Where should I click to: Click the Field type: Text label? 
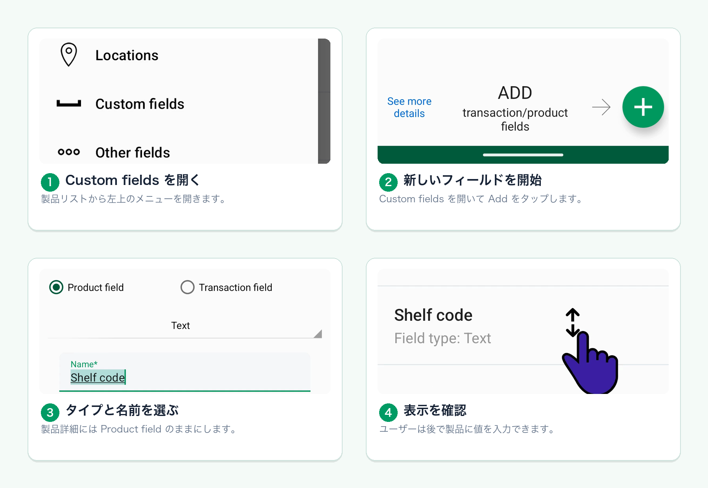pyautogui.click(x=442, y=338)
